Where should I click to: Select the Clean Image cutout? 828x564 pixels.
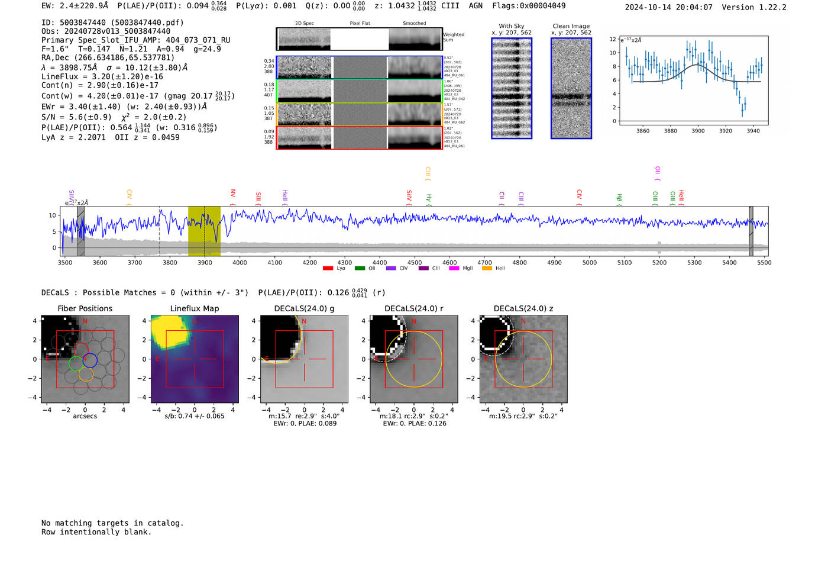click(571, 88)
